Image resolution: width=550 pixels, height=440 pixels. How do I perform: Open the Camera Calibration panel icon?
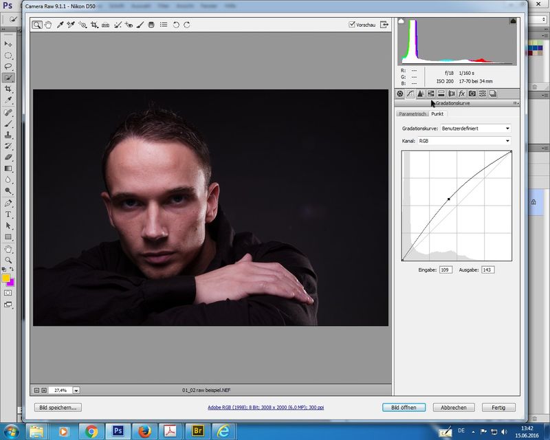[472, 93]
